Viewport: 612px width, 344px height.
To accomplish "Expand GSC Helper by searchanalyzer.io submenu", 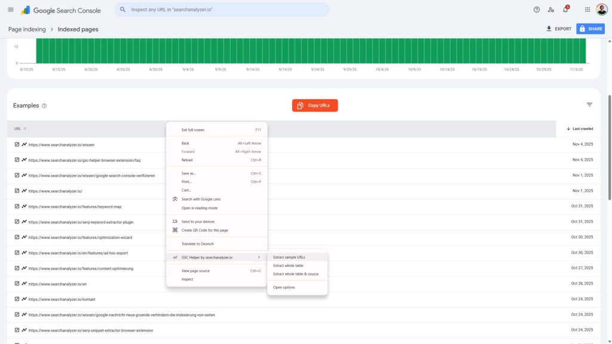I will tap(215, 257).
